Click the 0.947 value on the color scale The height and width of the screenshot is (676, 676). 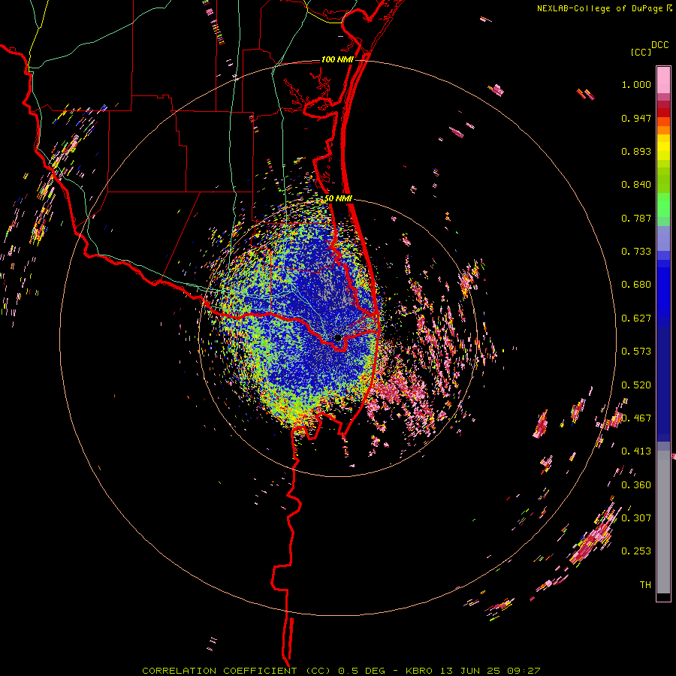point(636,118)
